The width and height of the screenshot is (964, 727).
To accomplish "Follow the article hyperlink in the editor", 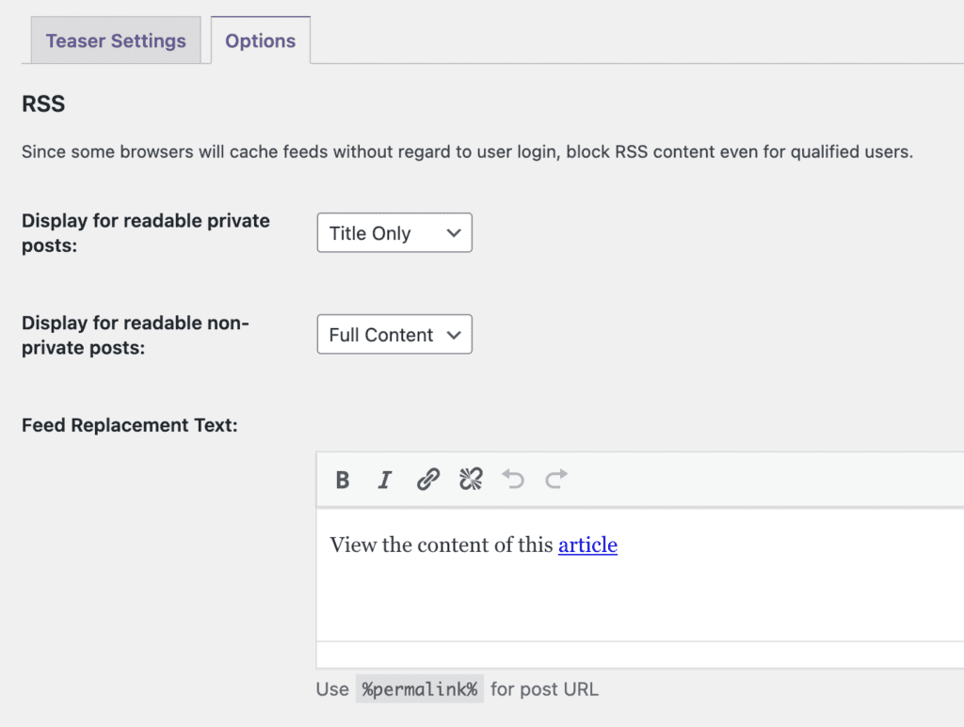I will pos(587,545).
